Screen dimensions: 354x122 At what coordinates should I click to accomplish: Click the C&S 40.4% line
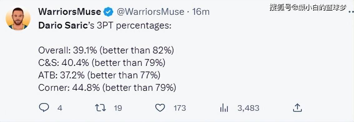click(x=102, y=63)
